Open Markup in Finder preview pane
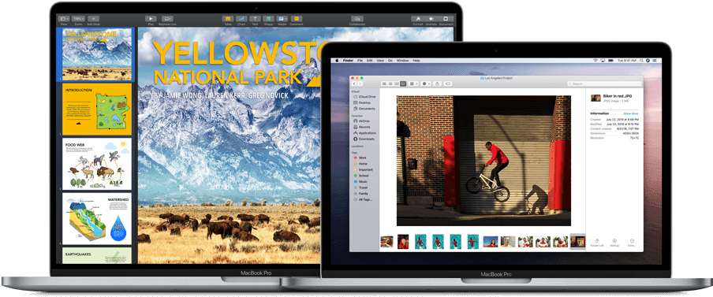 point(614,241)
